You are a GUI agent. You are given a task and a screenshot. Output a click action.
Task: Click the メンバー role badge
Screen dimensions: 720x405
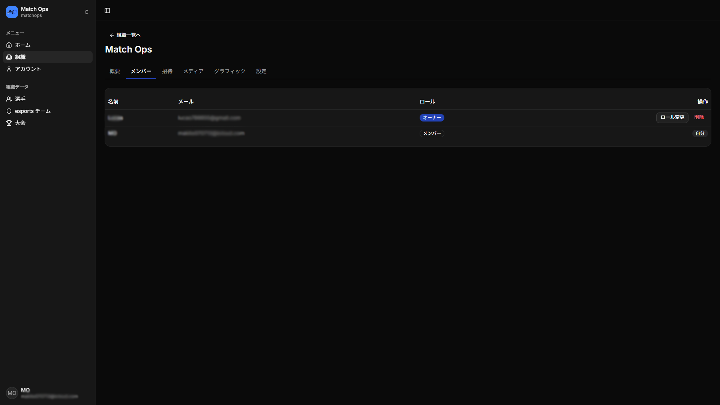pos(432,133)
